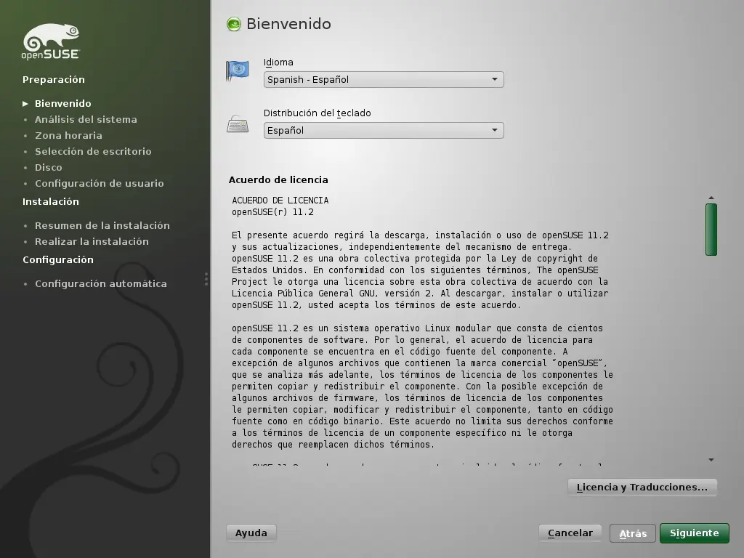The width and height of the screenshot is (744, 558).
Task: Select Análisis del sistema step
Action: click(x=86, y=120)
